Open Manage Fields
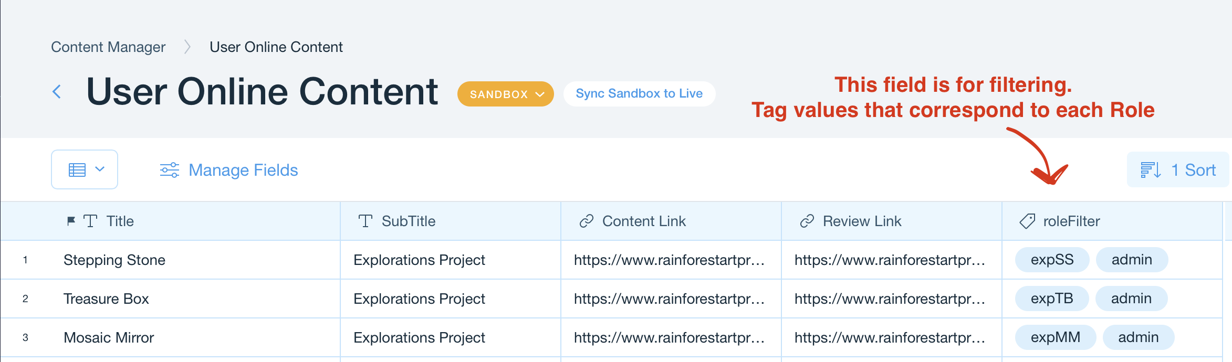This screenshot has width=1232, height=362. click(x=243, y=170)
